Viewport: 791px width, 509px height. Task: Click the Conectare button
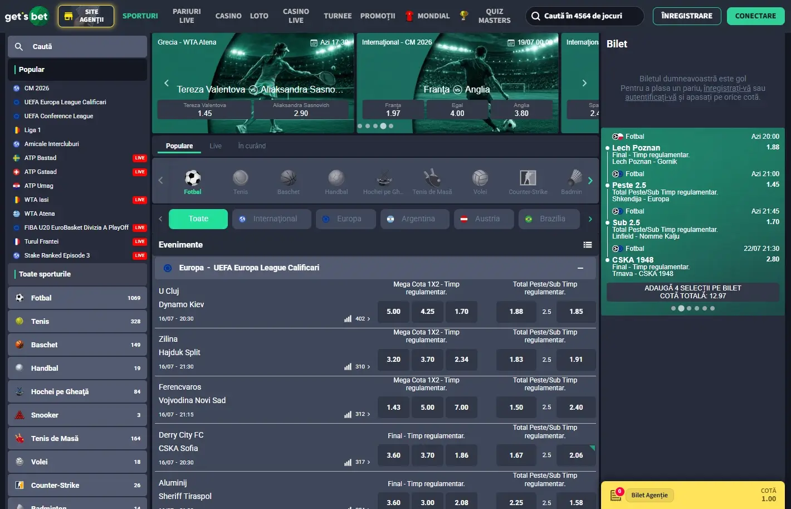(x=755, y=16)
